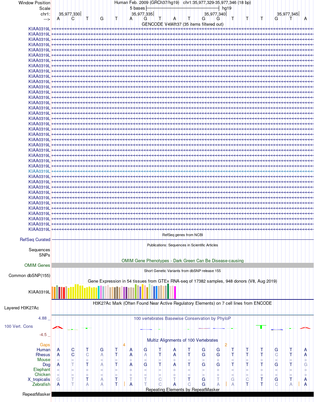314x402 pixels.
Task: Click the bright red GTEx expression bar
Action: [x=64, y=293]
